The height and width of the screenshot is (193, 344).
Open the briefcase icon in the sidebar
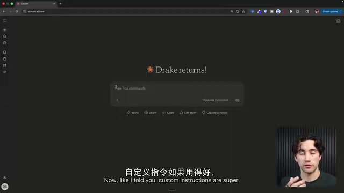[x=5, y=43]
